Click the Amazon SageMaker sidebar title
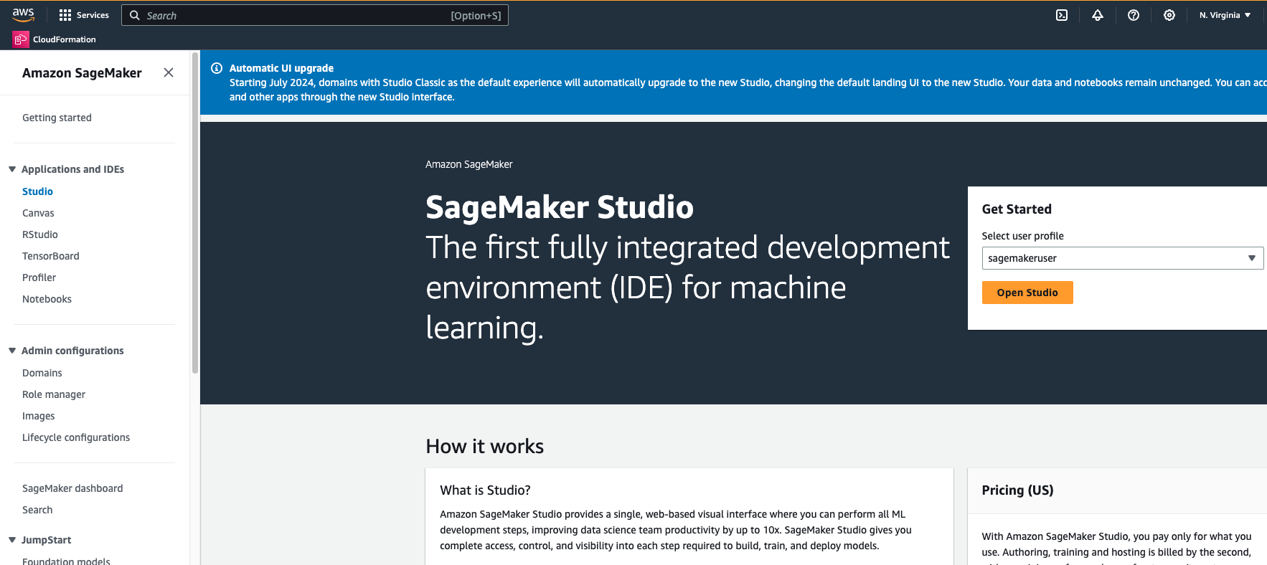 click(x=82, y=72)
